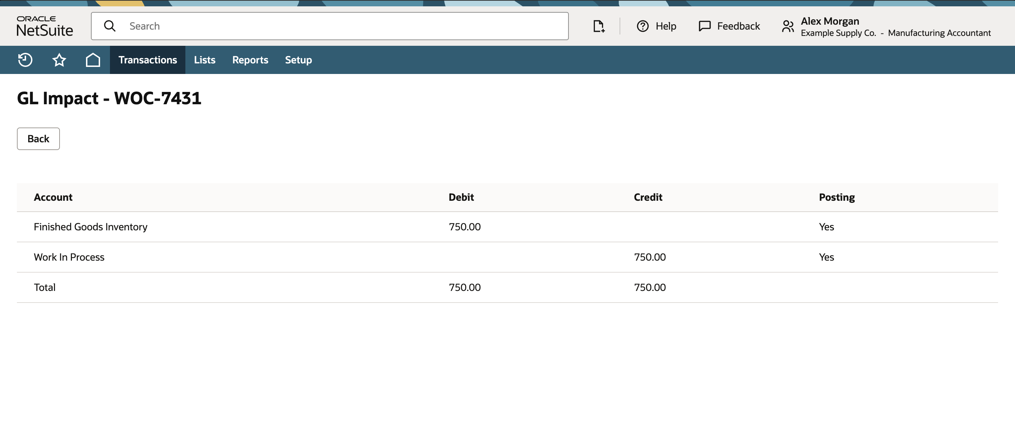Click the Posting column header
Screen dimensions: 1015x423
point(837,197)
